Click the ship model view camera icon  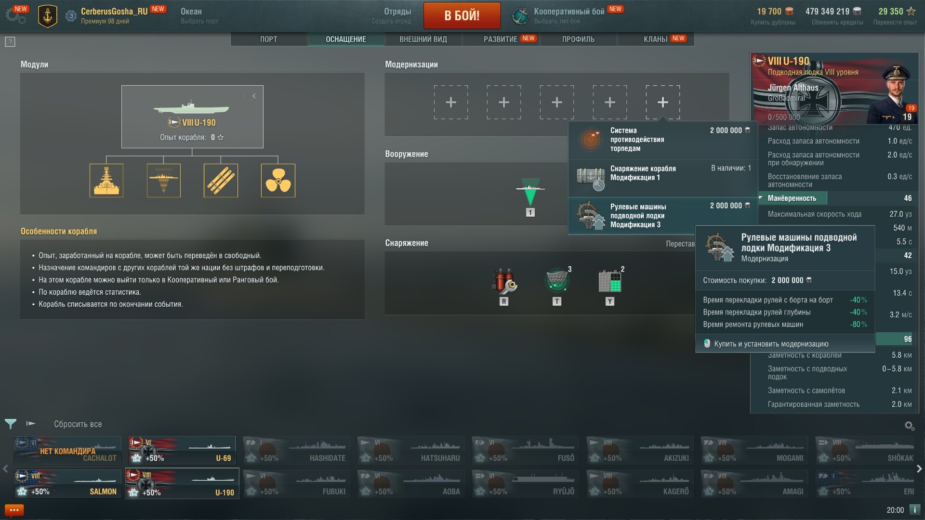(x=251, y=96)
